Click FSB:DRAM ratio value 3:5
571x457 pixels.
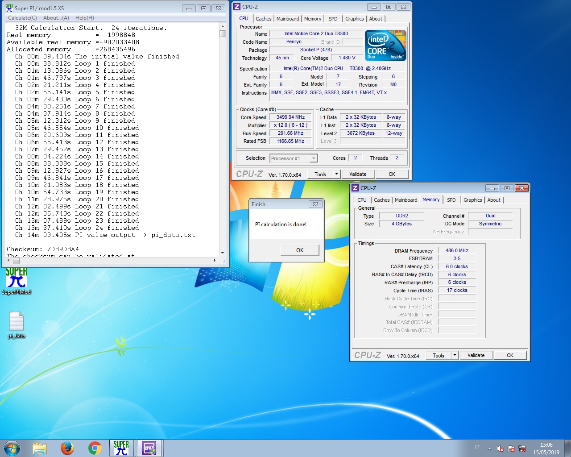click(457, 259)
